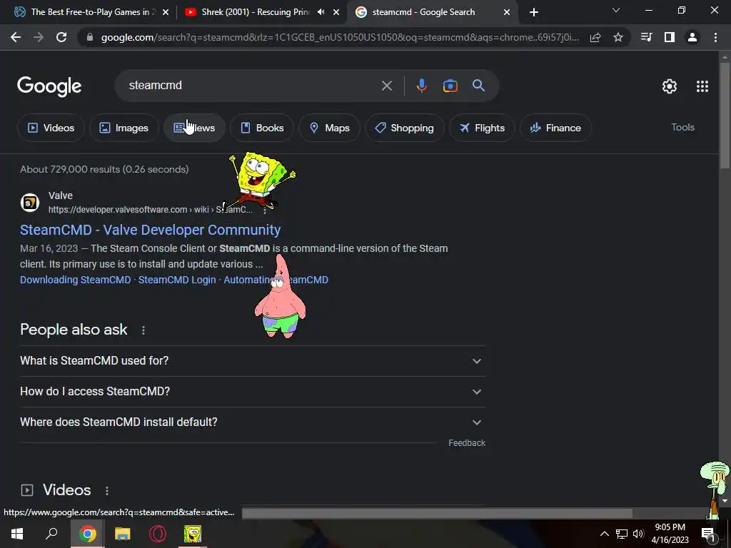Click the steamcmd search input field
The height and width of the screenshot is (548, 731).
coord(252,86)
